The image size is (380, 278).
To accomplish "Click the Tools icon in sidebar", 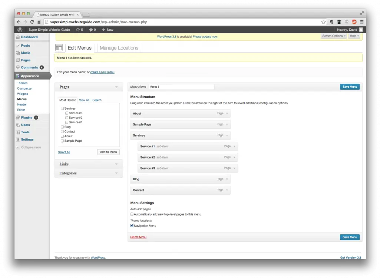I will click(18, 132).
